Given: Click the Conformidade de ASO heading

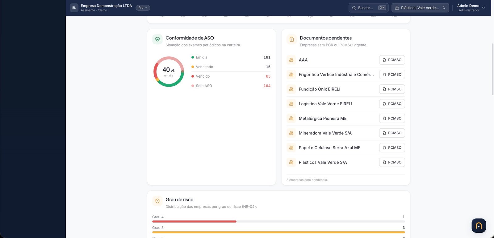Looking at the screenshot, I should pos(190,38).
